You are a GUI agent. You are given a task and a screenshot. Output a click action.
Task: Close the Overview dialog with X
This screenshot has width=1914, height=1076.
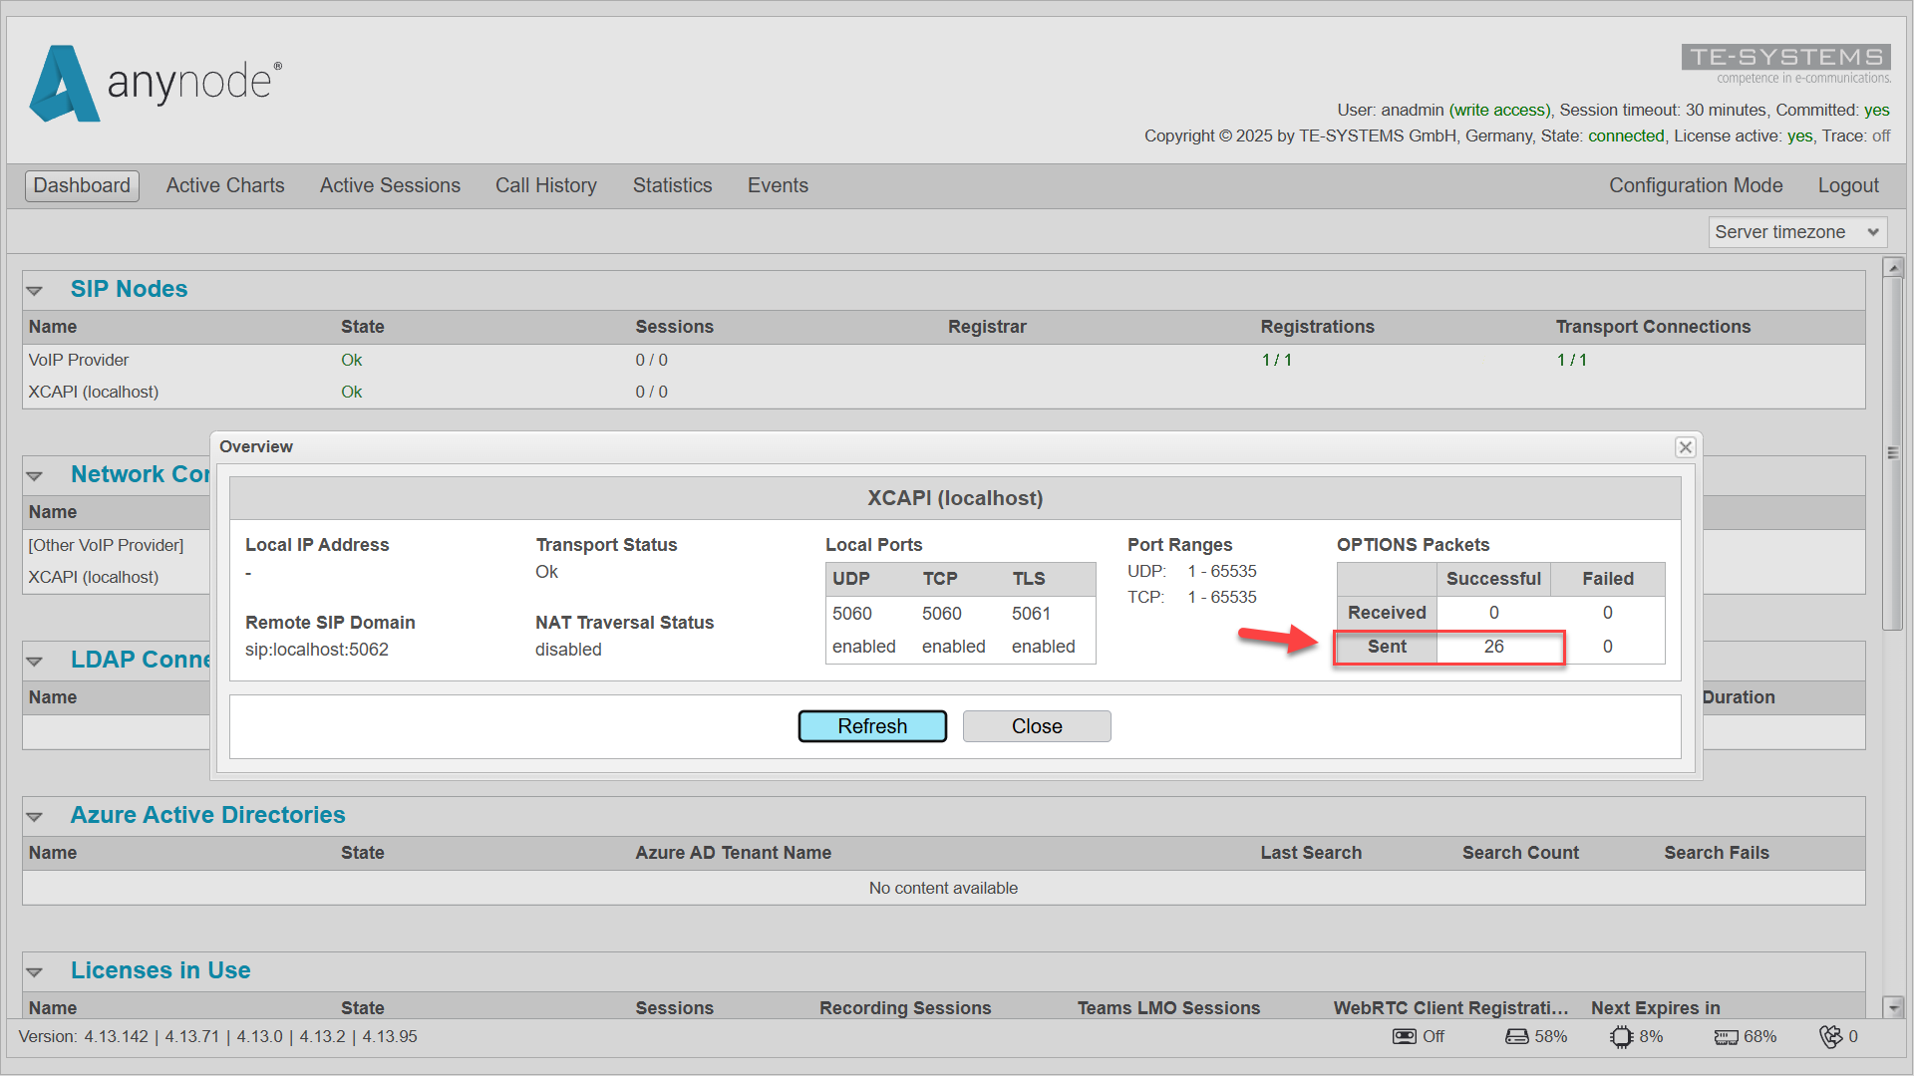[x=1685, y=447]
